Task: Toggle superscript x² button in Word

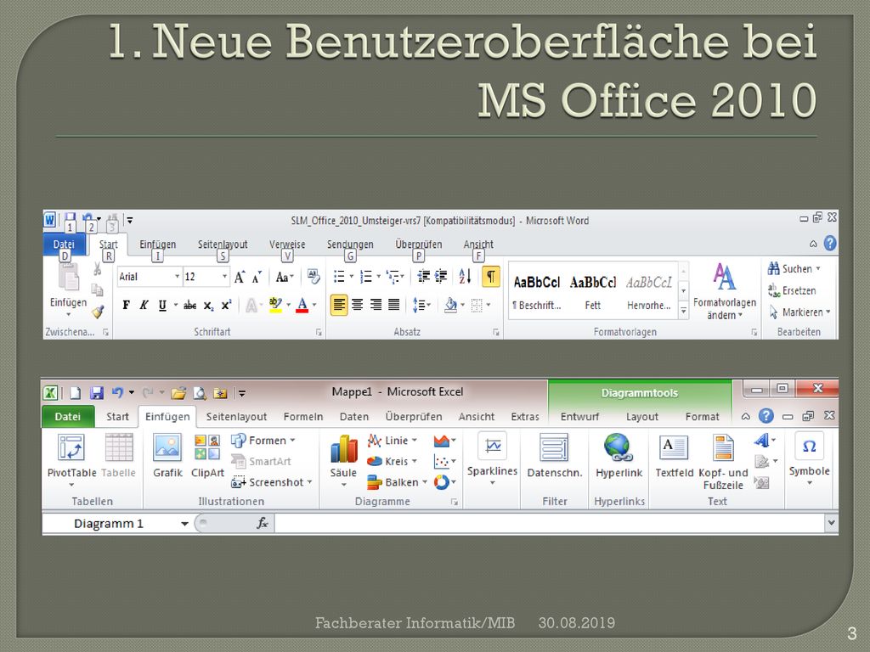Action: (x=226, y=305)
